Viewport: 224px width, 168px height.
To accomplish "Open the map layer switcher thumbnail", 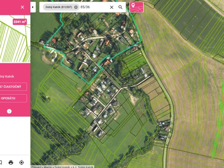I will [137, 7].
